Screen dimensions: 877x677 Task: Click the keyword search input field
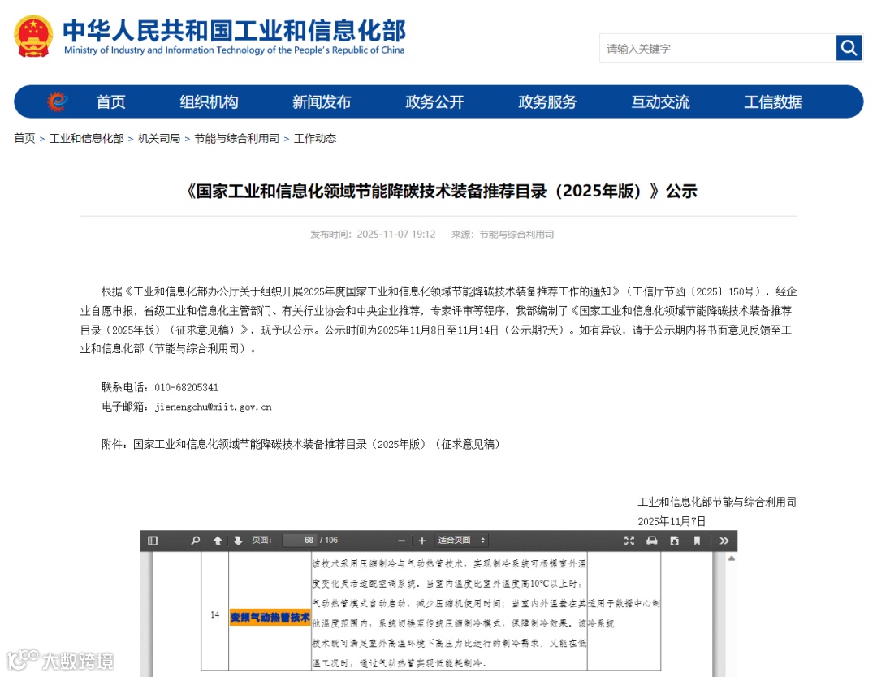point(718,48)
